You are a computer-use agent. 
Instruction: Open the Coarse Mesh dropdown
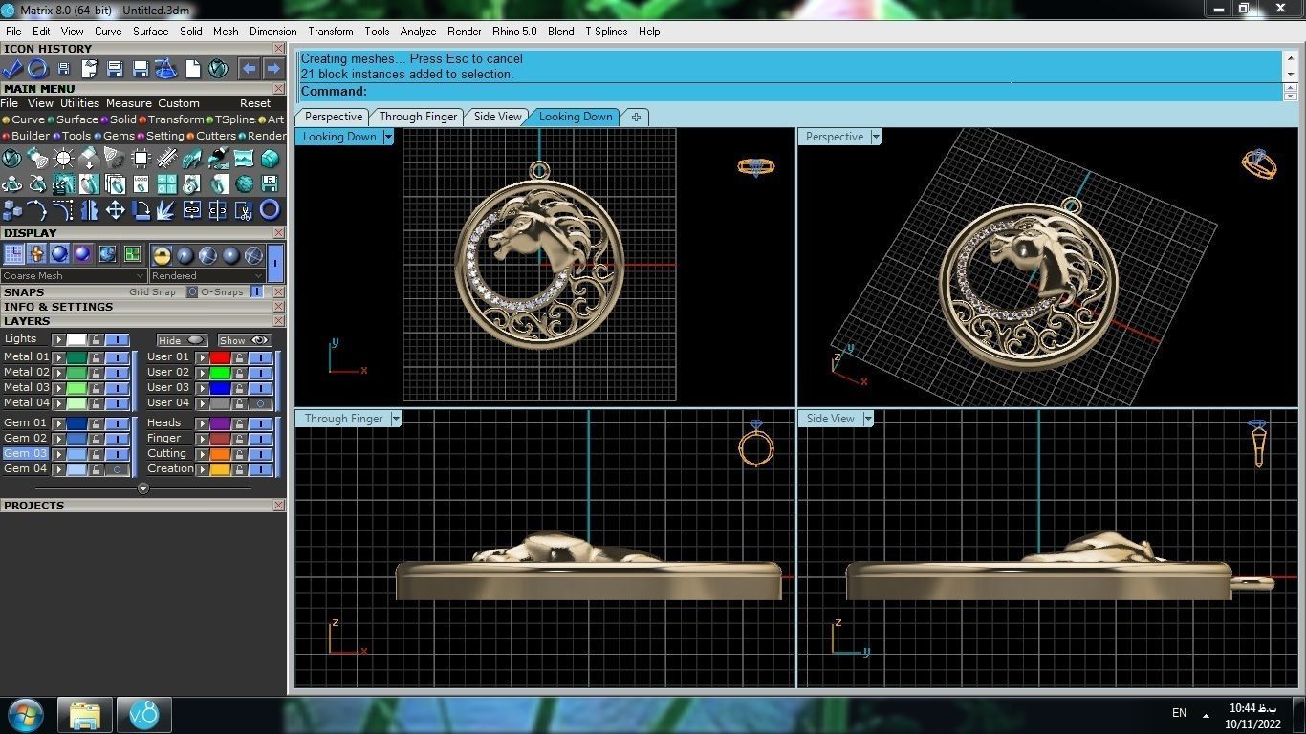[73, 275]
